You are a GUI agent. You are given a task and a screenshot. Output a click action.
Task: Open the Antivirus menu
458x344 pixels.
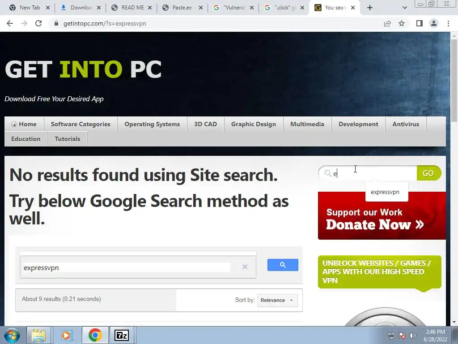pos(406,124)
